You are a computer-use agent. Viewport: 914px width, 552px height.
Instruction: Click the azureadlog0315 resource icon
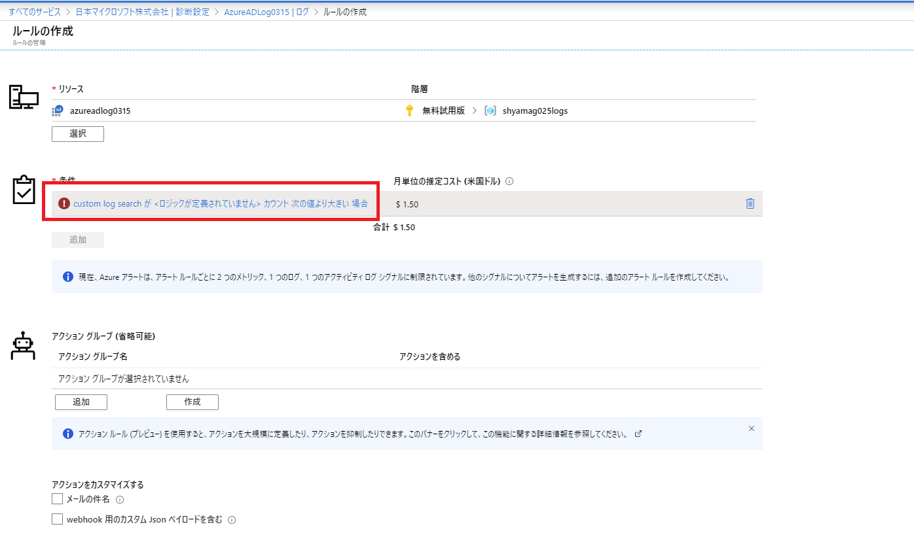pyautogui.click(x=57, y=111)
